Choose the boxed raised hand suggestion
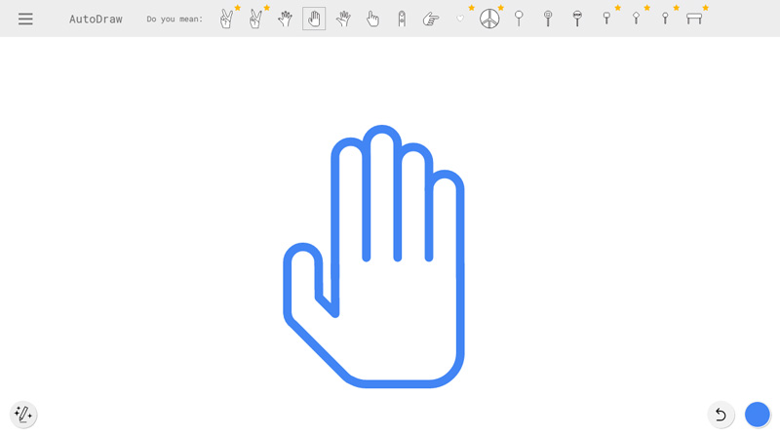This screenshot has height=437, width=780. 314,19
